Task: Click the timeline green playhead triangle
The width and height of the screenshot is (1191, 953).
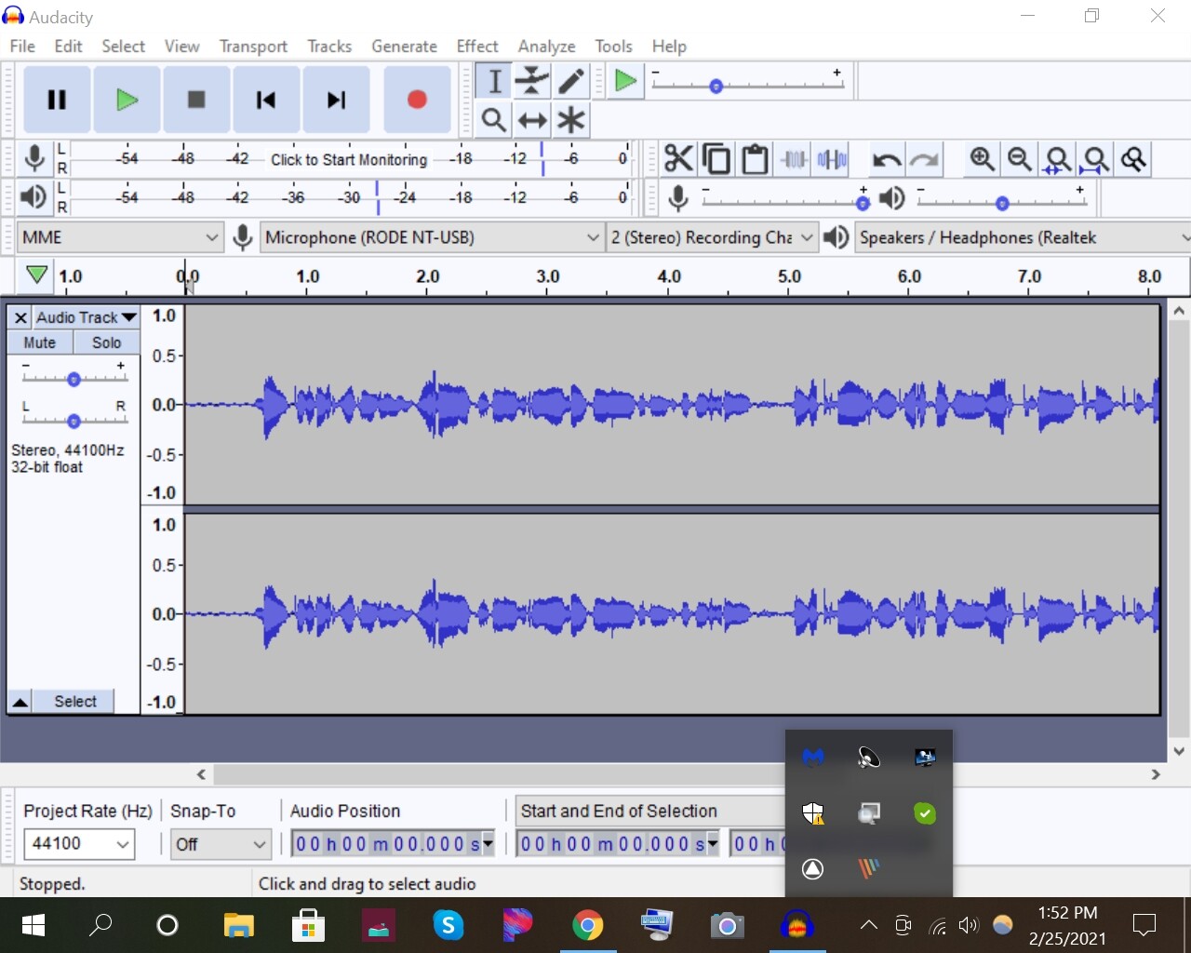Action: click(36, 275)
